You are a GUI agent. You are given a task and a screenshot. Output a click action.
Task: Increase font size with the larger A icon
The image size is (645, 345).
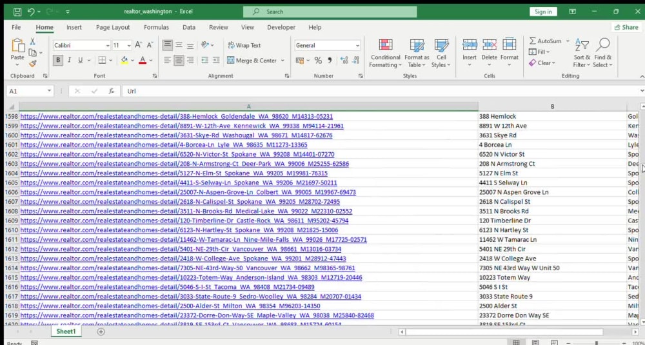point(138,45)
